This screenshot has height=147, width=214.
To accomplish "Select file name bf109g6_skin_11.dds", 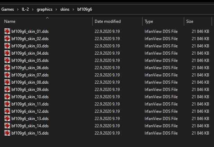I will coord(30,104).
